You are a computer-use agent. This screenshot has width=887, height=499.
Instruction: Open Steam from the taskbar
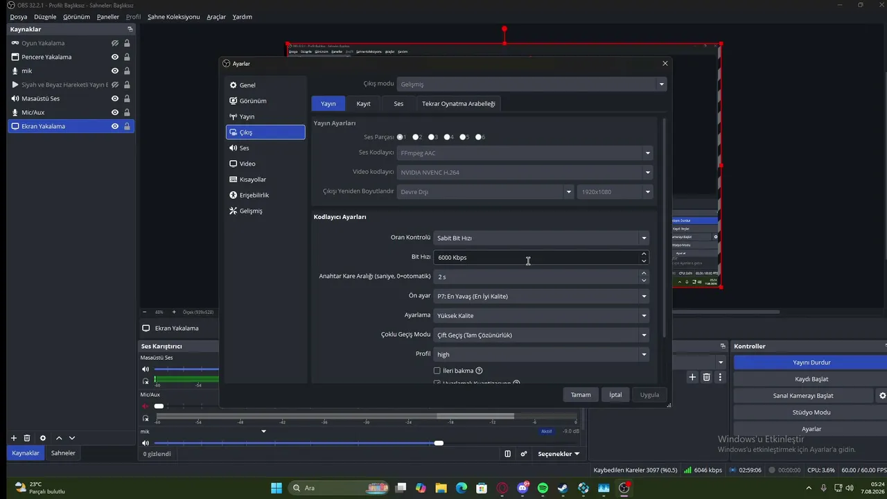pyautogui.click(x=563, y=488)
